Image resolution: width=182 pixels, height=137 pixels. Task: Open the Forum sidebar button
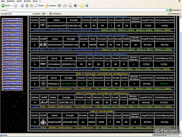click(x=12, y=83)
